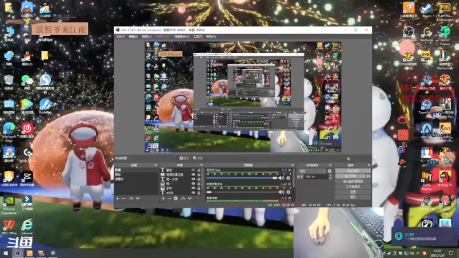Adjust the blue volume slider of the first channel
Screen dimensions: 459x258
242,178
